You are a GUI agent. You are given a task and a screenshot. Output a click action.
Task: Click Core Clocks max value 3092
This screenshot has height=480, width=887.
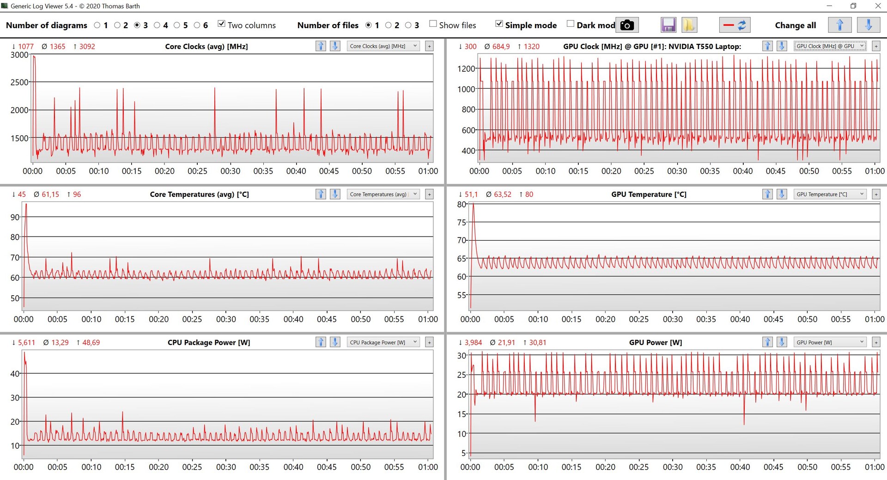coord(84,46)
